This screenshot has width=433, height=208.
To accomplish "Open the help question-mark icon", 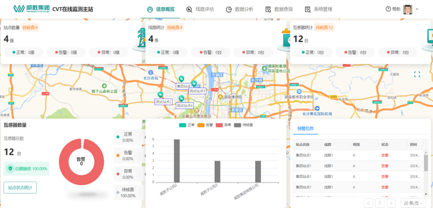I will pos(388,9).
